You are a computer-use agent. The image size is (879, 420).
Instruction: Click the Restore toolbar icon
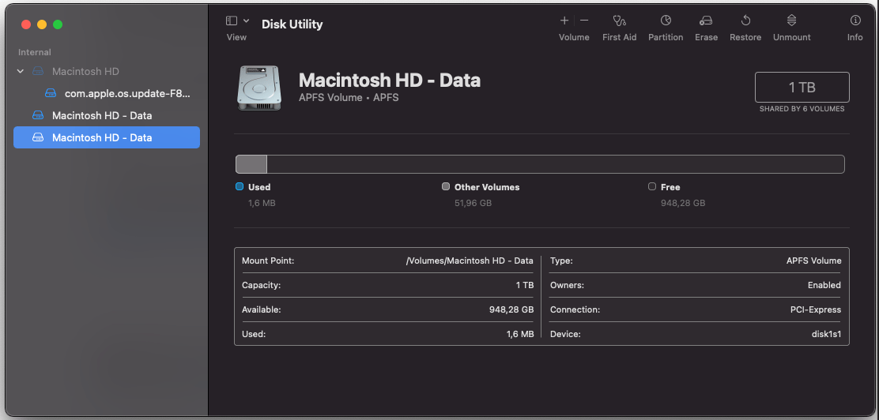[745, 21]
